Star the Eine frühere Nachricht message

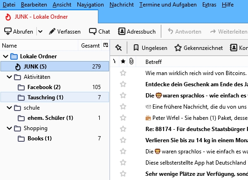tap(123, 107)
